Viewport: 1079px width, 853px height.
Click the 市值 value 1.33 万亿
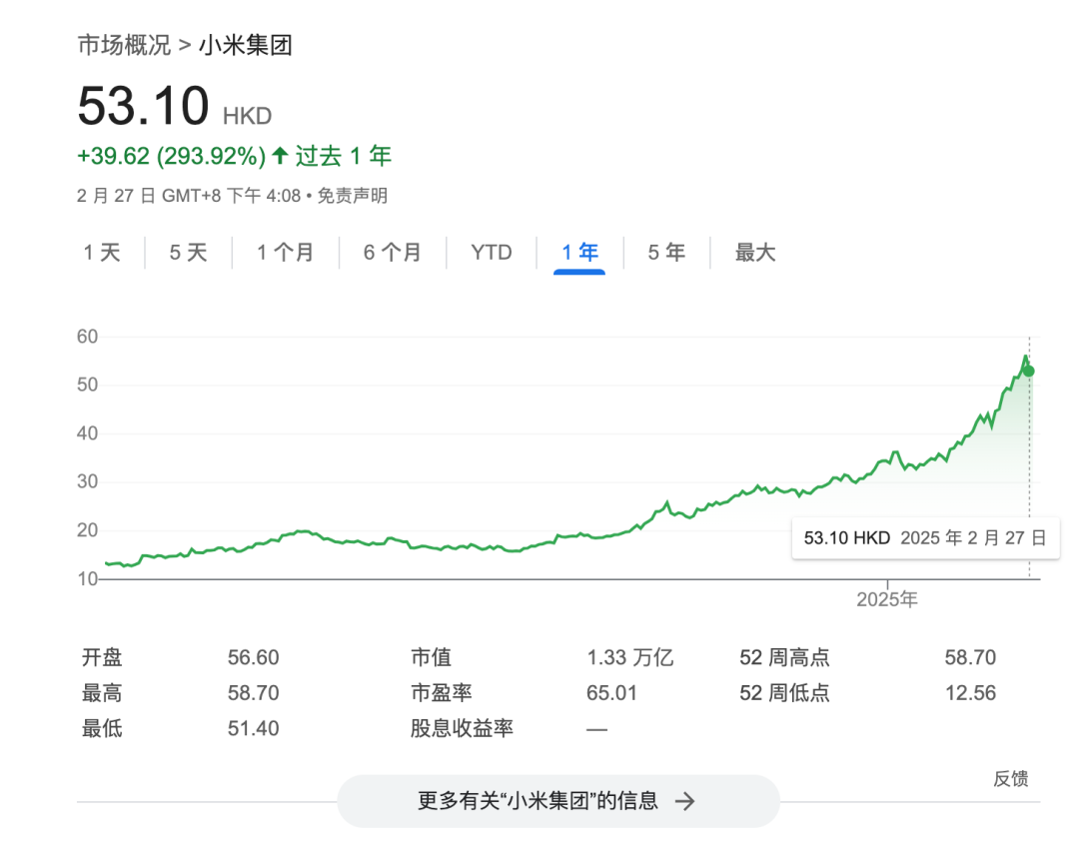tap(629, 657)
